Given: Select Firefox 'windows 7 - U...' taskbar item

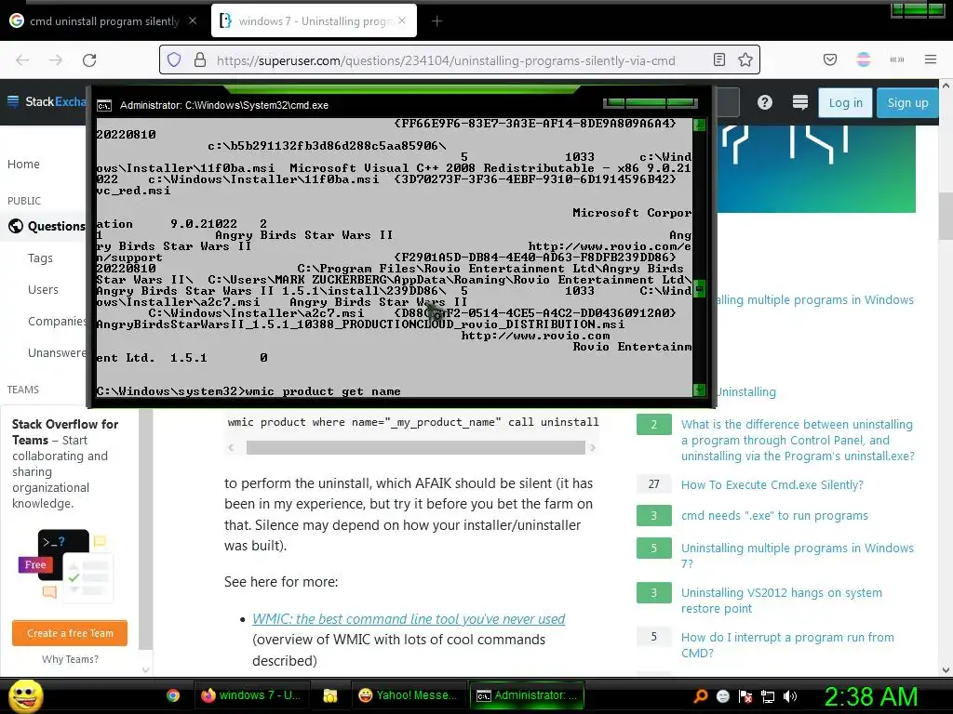Looking at the screenshot, I should [251, 695].
